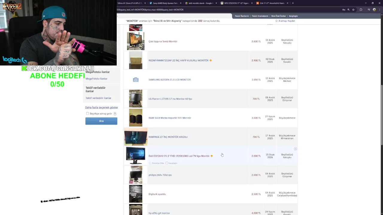Viewport: 383px width, 215px height.
Task: Open the LG Flatron monitor thumbnail
Action: coord(136,99)
